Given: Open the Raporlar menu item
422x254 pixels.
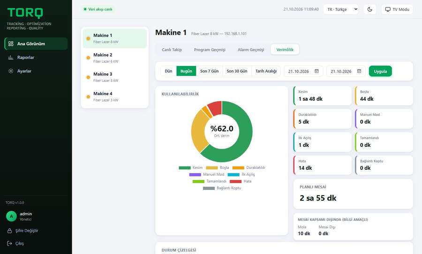Looking at the screenshot, I should pyautogui.click(x=36, y=57).
